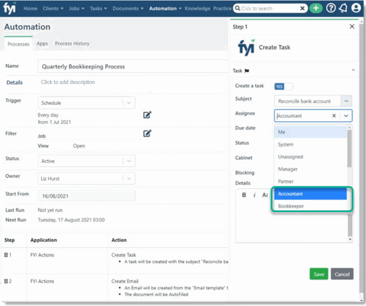Click the green plus add button
This screenshot has width=366, height=306.
tap(316, 8)
